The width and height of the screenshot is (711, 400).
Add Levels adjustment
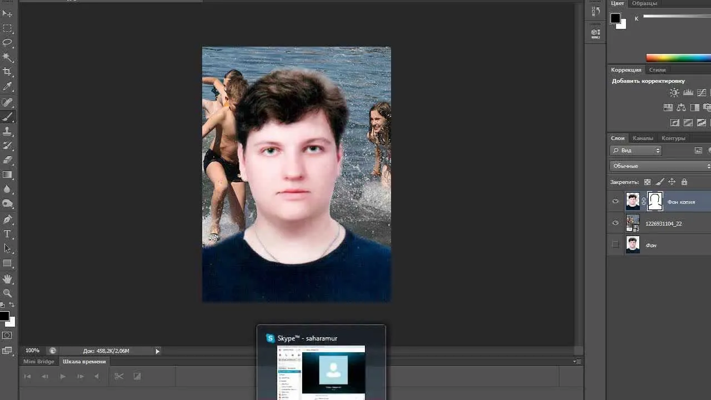coord(688,93)
